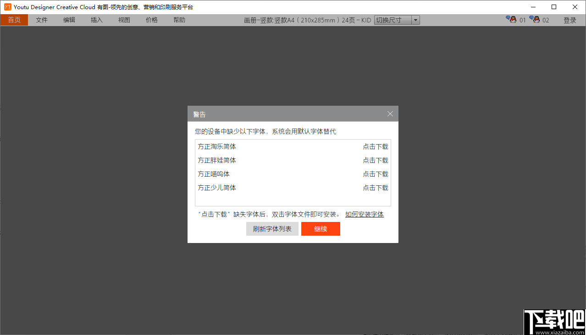Click the 切换尺寸 size switcher control
The height and width of the screenshot is (335, 586).
pos(393,20)
